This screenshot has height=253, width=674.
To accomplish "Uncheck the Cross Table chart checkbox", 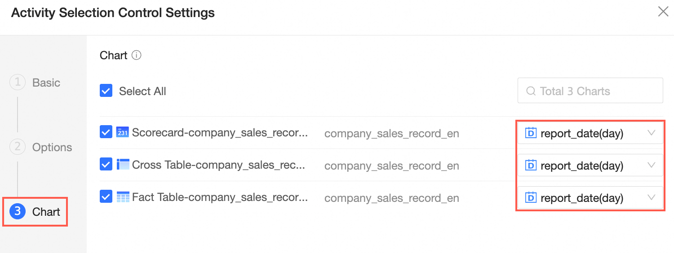I will tap(106, 165).
